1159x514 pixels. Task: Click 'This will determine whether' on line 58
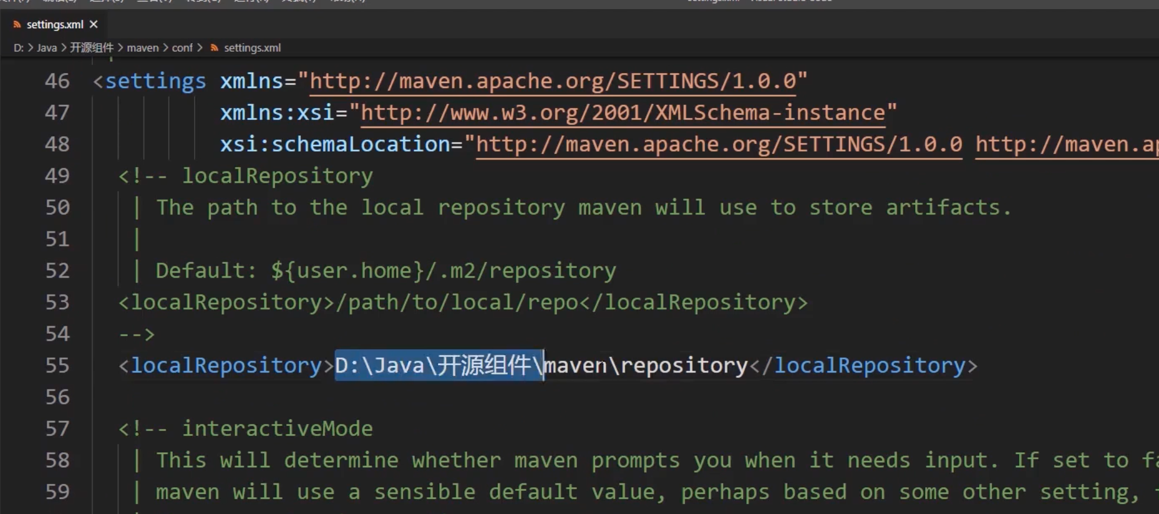click(328, 460)
